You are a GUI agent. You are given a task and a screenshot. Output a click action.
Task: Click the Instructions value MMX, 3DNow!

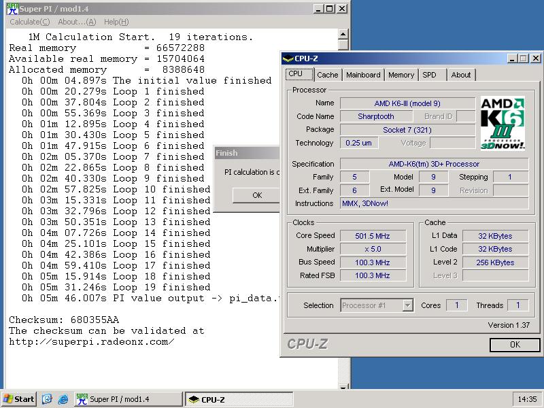(434, 203)
